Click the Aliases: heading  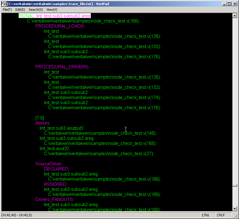[43, 123]
